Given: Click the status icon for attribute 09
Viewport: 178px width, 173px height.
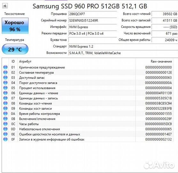Looking at the screenshot, I should 5,108.
